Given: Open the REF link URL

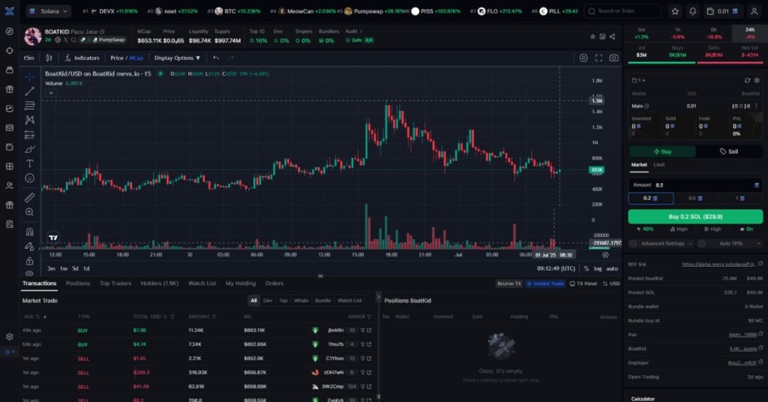Looking at the screenshot, I should (x=718, y=265).
